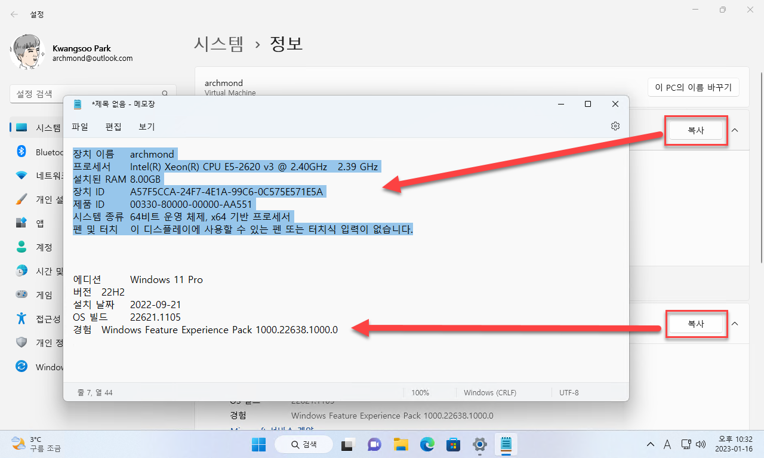764x458 pixels.
Task: Open Microsoft Store from taskbar
Action: [453, 444]
